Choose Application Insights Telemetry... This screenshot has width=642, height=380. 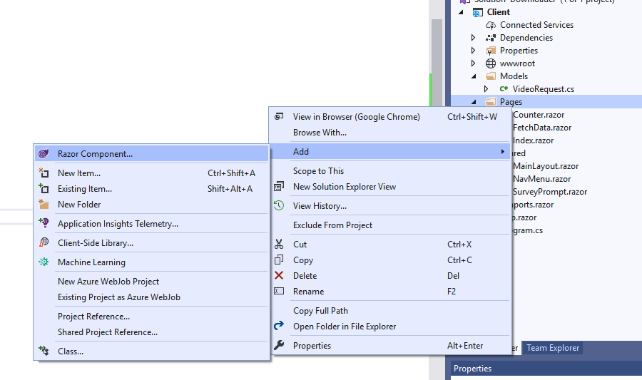151,223
